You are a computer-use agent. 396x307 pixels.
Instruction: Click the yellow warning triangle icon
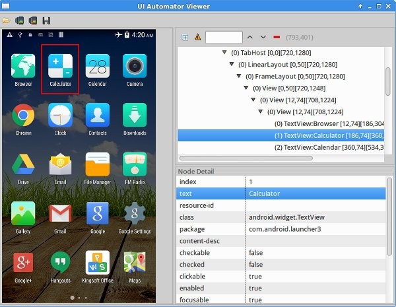click(x=198, y=38)
